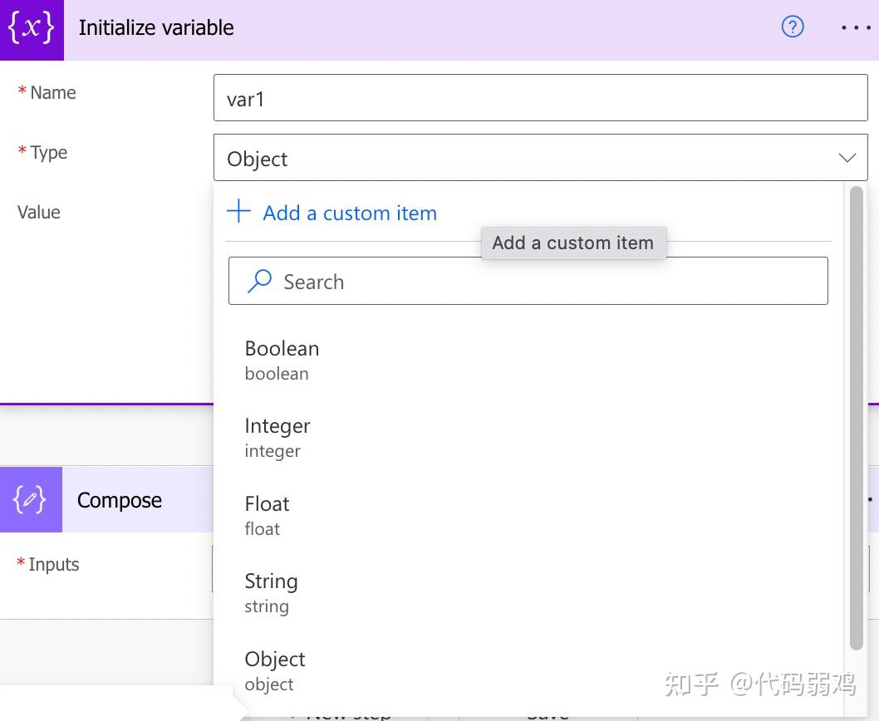This screenshot has width=879, height=721.
Task: Select Boolean from the type list
Action: click(282, 359)
